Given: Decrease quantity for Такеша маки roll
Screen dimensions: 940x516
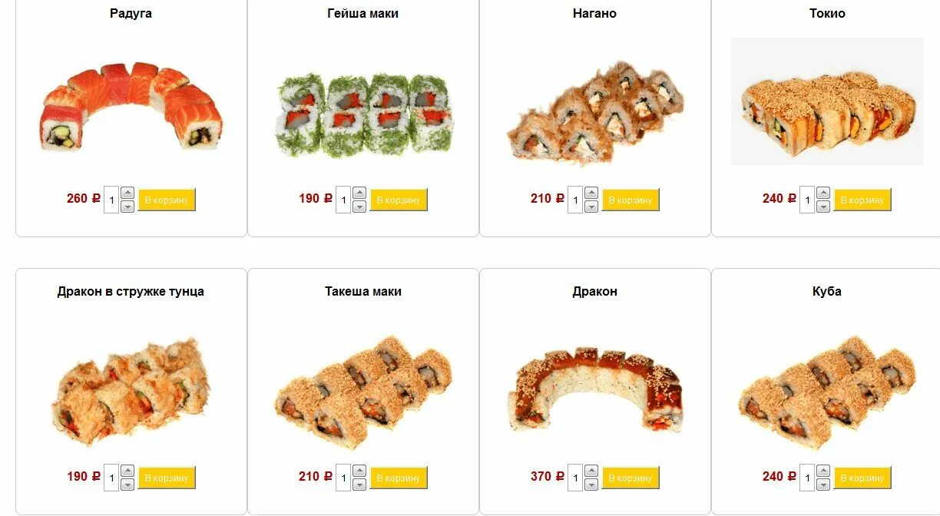Looking at the screenshot, I should pos(359,485).
